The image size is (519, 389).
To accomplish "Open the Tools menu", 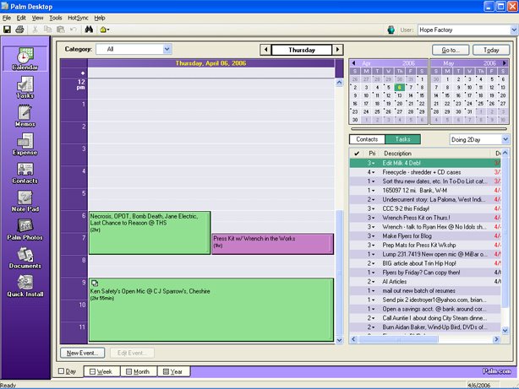I will pos(56,18).
